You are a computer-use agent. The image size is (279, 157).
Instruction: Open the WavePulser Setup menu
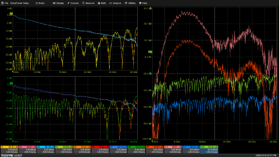(x=19, y=3)
